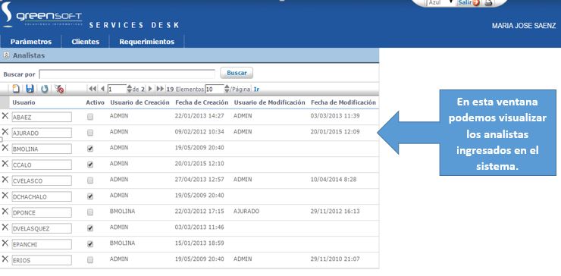Open the Parámetros menu
This screenshot has width=561, height=276.
click(x=31, y=42)
